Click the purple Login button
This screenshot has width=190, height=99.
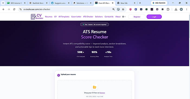click(x=154, y=17)
